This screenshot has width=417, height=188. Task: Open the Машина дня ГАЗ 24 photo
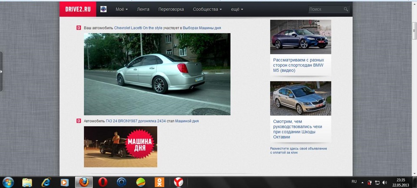(120, 147)
